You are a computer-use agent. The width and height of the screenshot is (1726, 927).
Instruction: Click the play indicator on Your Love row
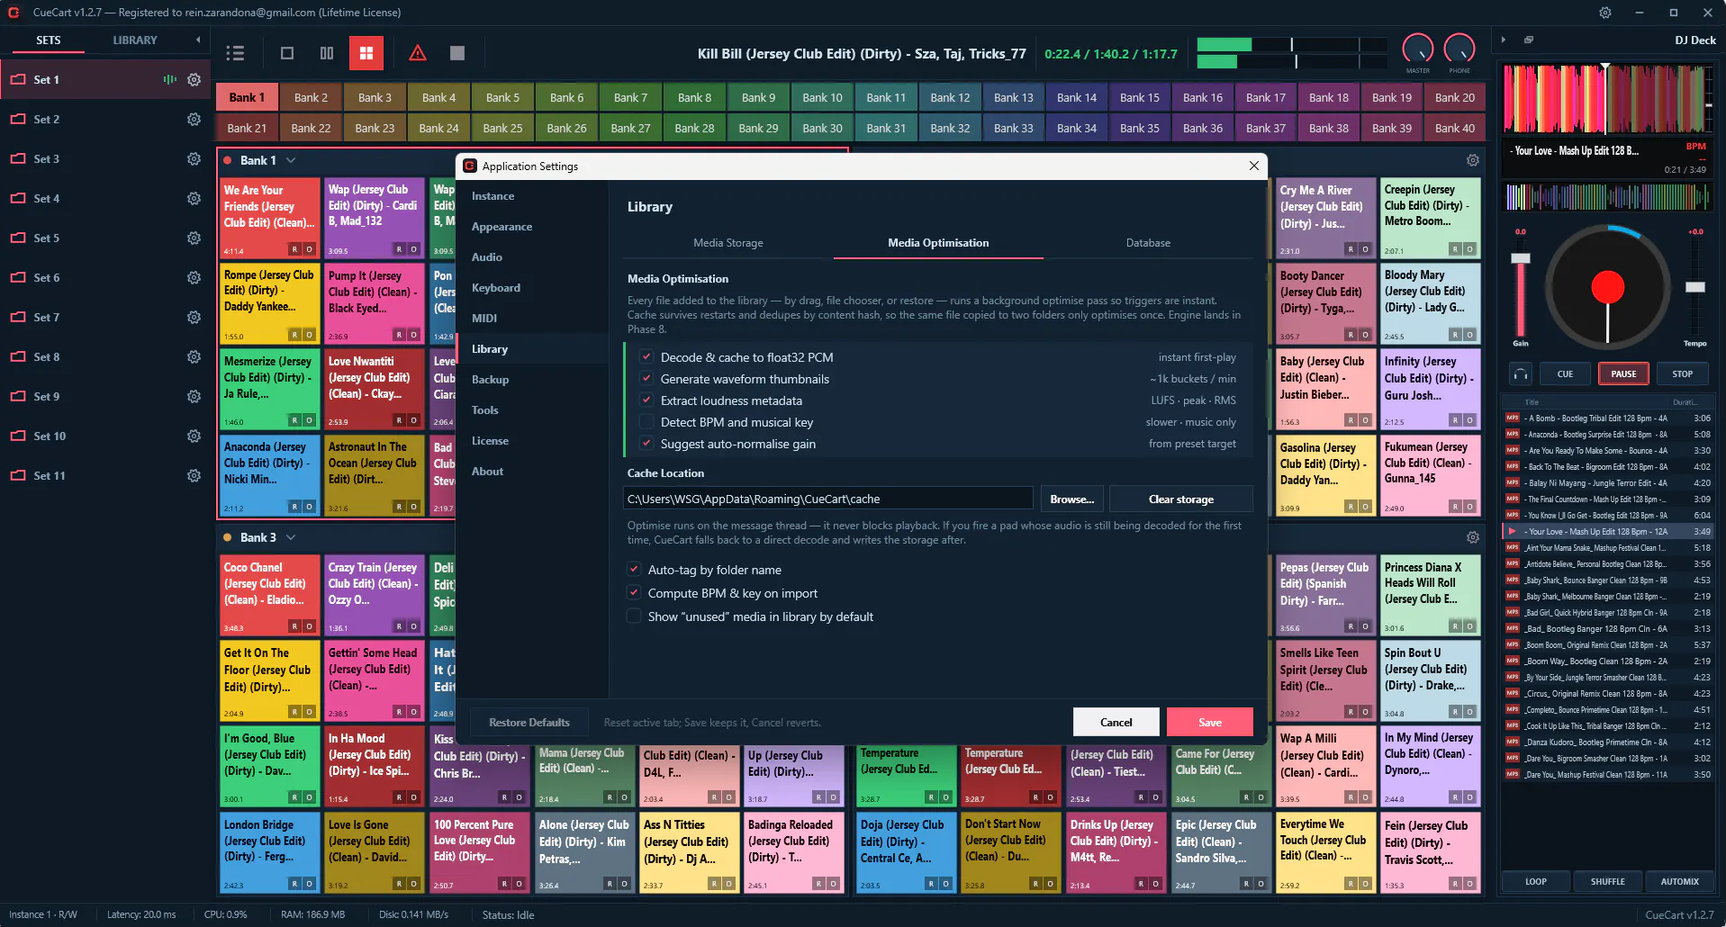[x=1513, y=532]
